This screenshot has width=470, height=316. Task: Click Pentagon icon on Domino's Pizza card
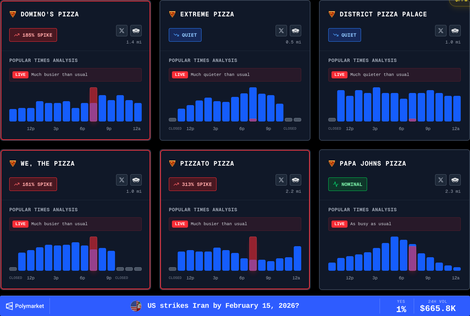click(x=136, y=31)
